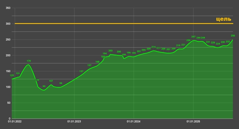Select the '137' data point label
The height and width of the screenshot is (129, 239).
click(x=81, y=71)
